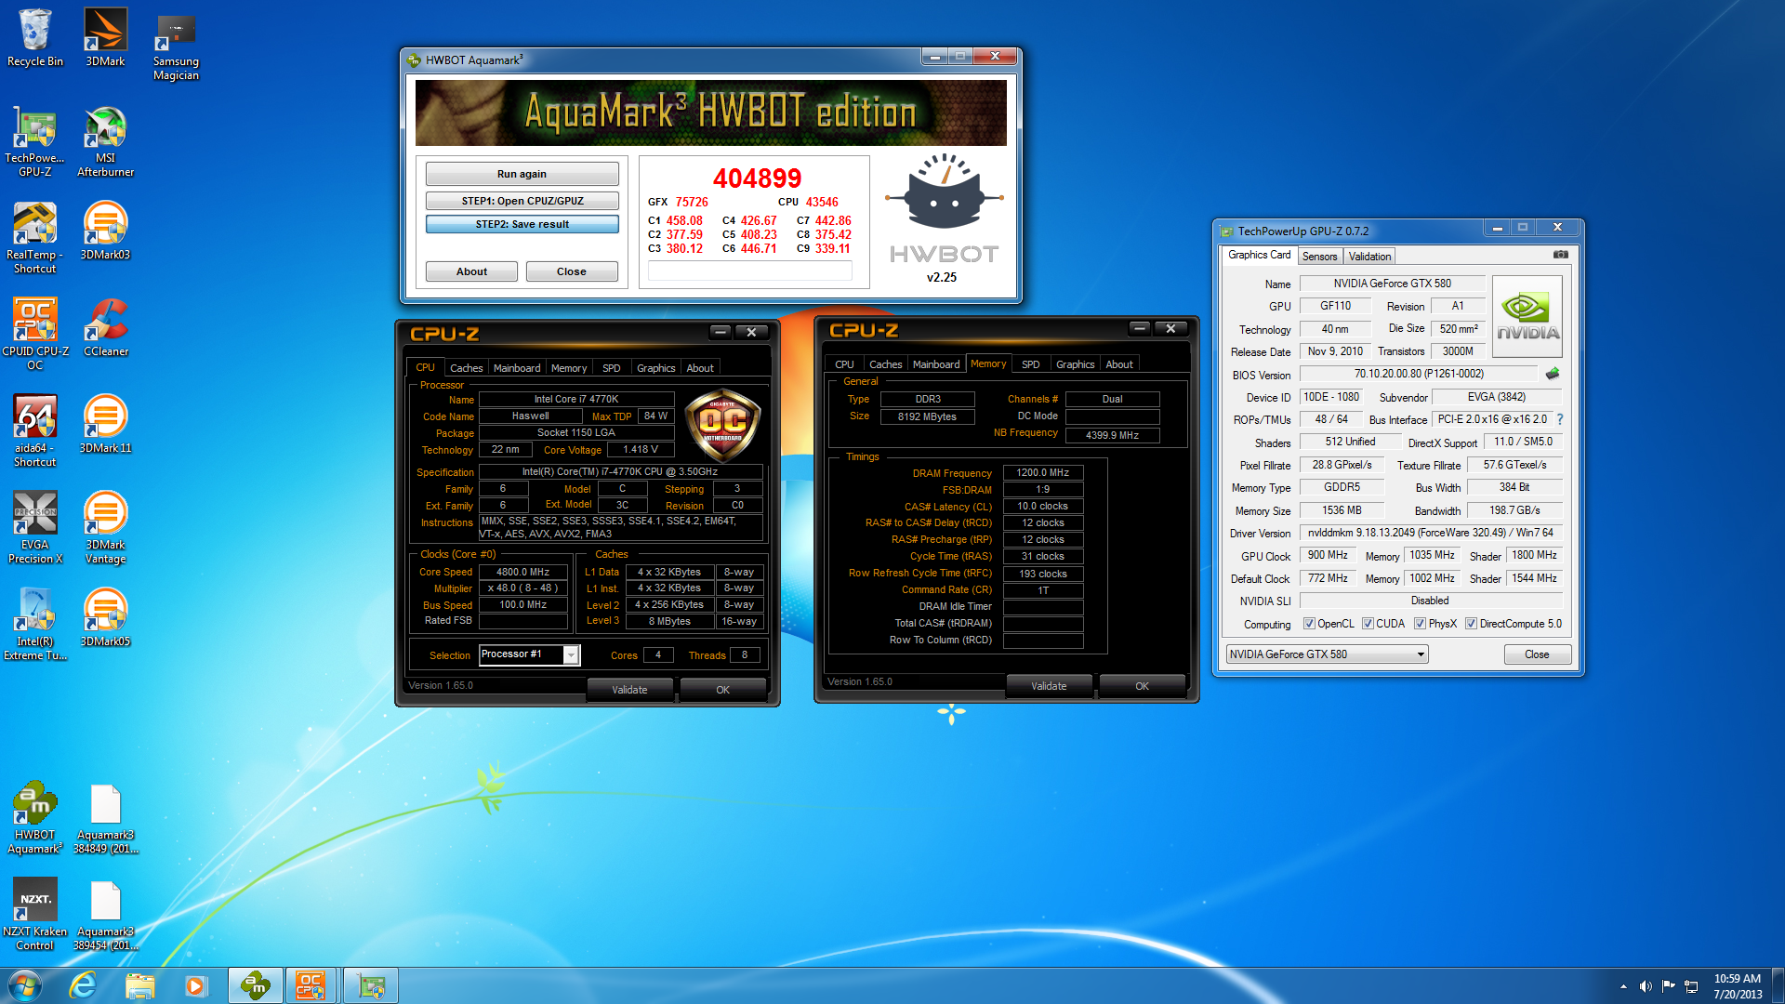The height and width of the screenshot is (1004, 1785).
Task: Open the 3DMark03 desktop shortcut
Action: (x=105, y=231)
